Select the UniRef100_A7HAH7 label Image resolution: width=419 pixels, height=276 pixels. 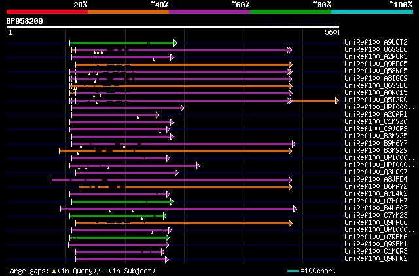pyautogui.click(x=376, y=201)
